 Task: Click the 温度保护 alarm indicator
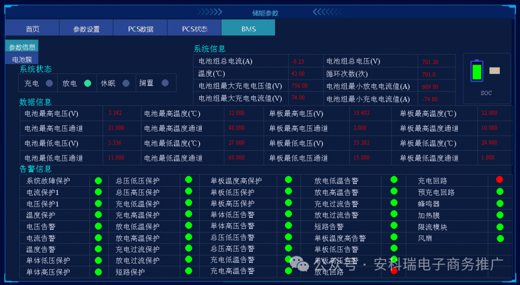pos(98,215)
